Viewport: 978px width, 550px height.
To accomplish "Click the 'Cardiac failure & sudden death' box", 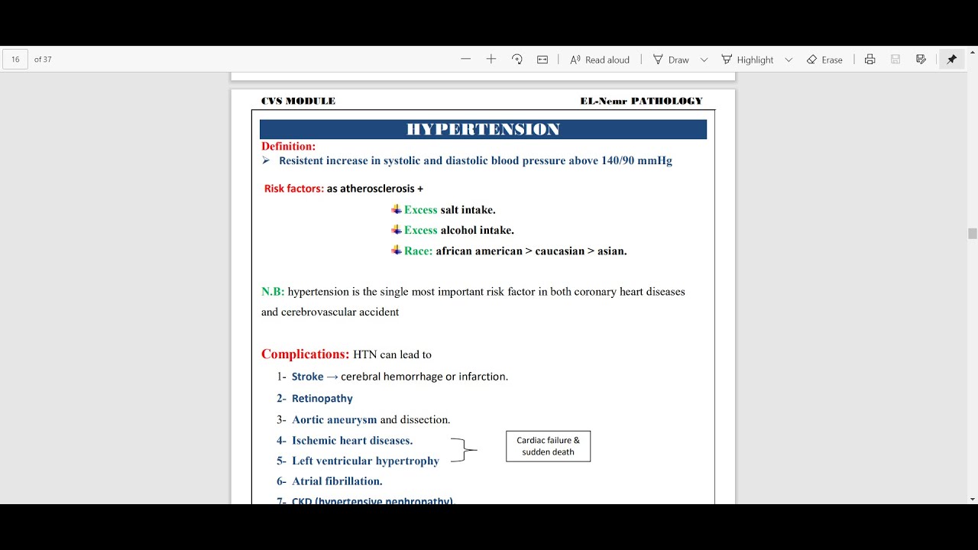I will point(548,446).
